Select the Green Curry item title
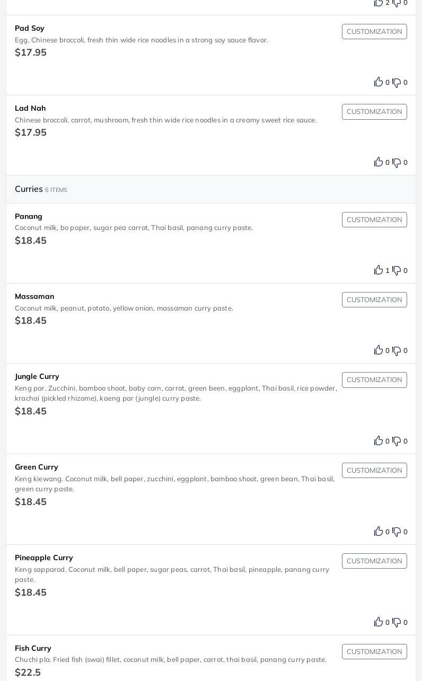 pos(37,467)
